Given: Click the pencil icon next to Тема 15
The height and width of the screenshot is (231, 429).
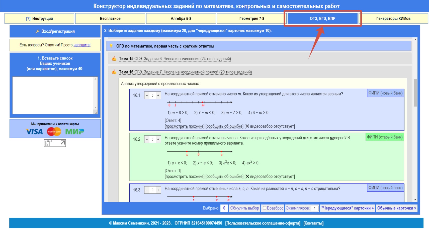Looking at the screenshot, I should tap(114, 59).
